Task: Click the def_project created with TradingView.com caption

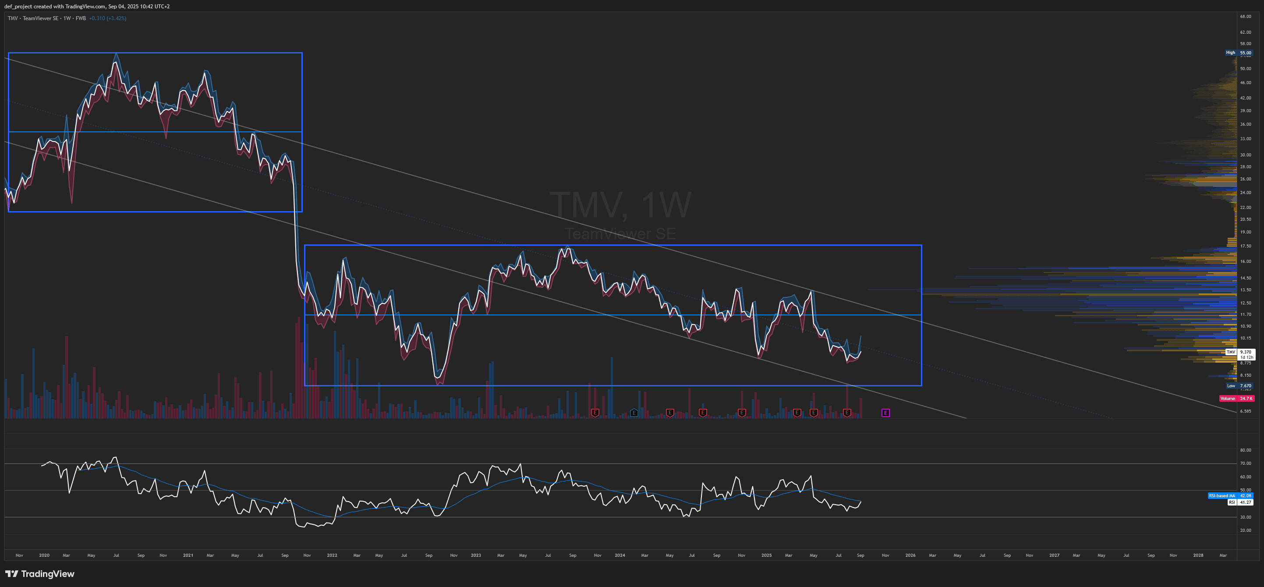Action: 87,7
